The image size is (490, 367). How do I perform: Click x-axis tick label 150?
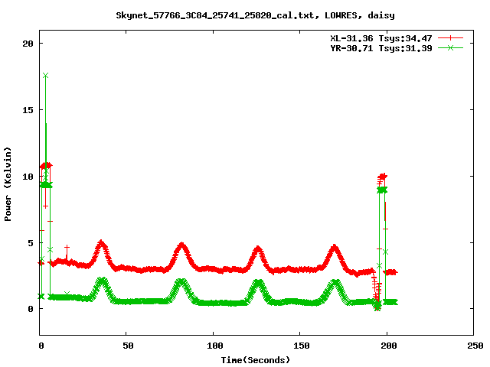tap(301, 346)
